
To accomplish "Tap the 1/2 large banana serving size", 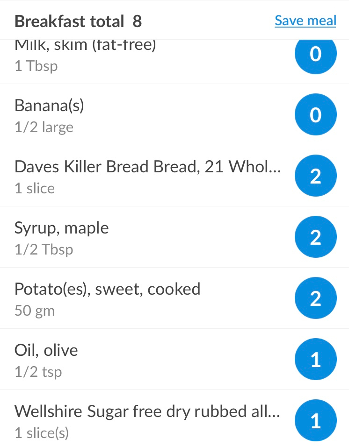I will point(44,127).
